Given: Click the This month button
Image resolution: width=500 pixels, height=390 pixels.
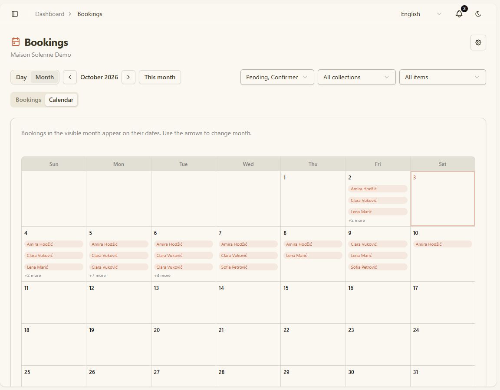Looking at the screenshot, I should click(x=160, y=77).
